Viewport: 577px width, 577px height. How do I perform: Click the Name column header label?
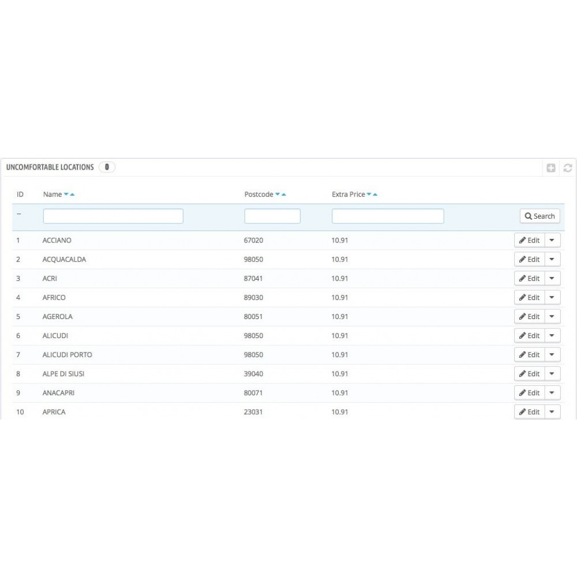pos(53,194)
